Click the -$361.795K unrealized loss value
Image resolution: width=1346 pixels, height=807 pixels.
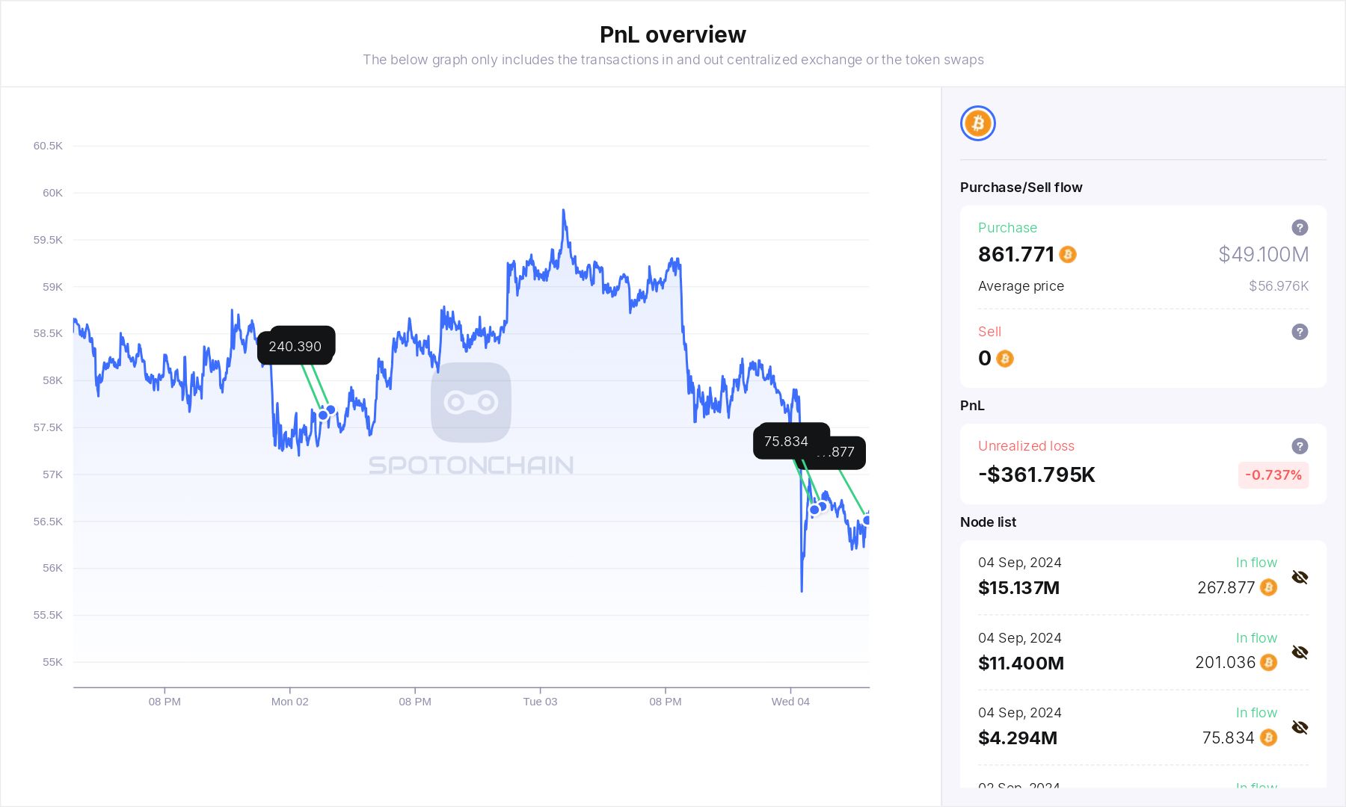click(1036, 474)
